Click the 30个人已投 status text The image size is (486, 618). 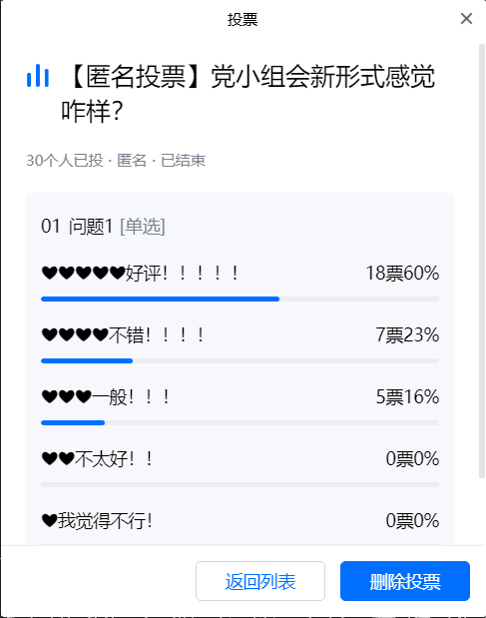pyautogui.click(x=65, y=161)
